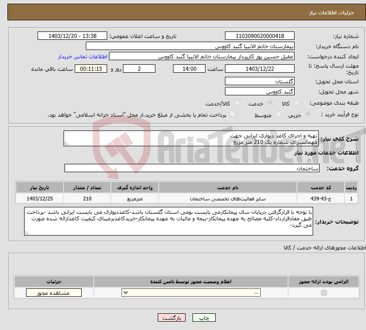Click the announcement date field 1403/12/20
Viewport: 366px width, 330px height.
72,36
